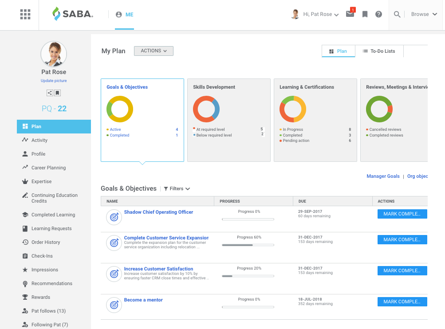This screenshot has width=445, height=329.
Task: Open the Org objectives link
Action: (417, 176)
